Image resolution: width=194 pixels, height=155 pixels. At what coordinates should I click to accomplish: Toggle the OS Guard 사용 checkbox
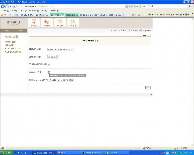click(x=49, y=72)
